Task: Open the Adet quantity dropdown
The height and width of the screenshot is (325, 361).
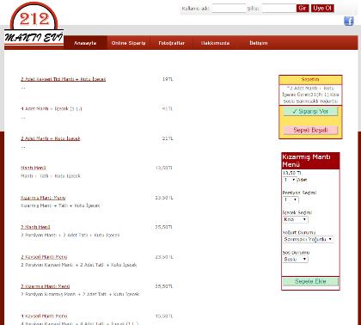Action: pos(290,180)
